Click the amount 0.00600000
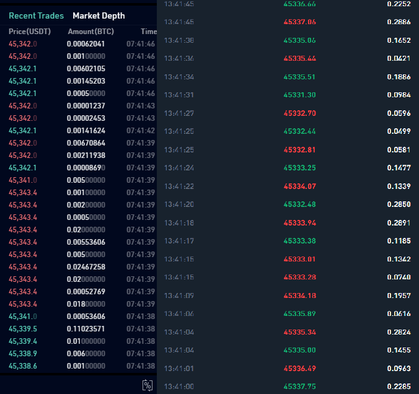The height and width of the screenshot is (394, 419). (x=86, y=353)
